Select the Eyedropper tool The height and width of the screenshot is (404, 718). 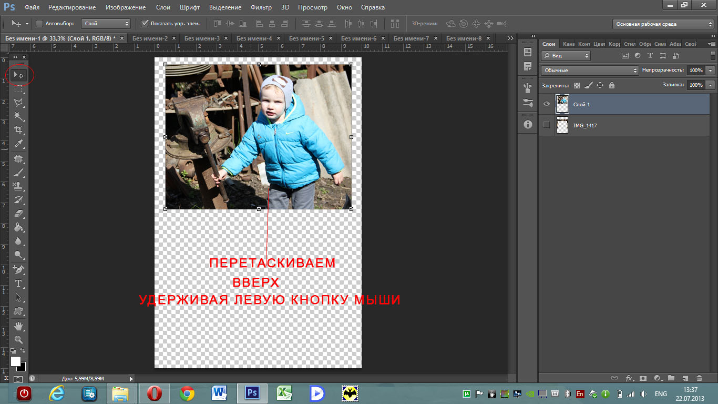pyautogui.click(x=18, y=144)
